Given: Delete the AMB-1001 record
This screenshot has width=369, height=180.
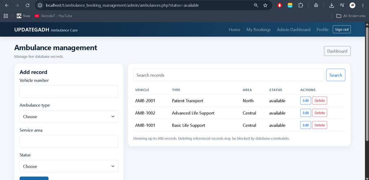Looking at the screenshot, I should click(x=320, y=125).
